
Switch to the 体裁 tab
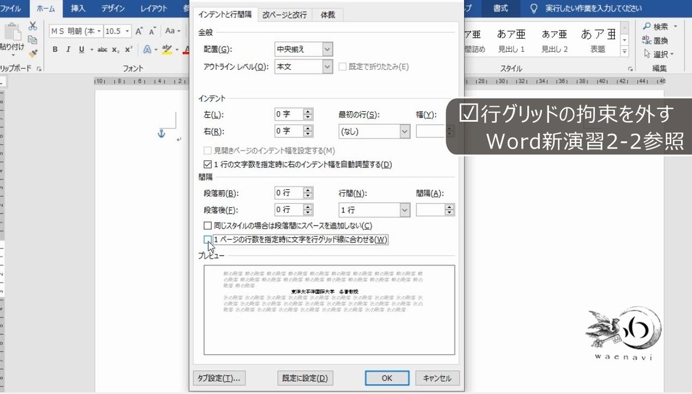point(328,15)
